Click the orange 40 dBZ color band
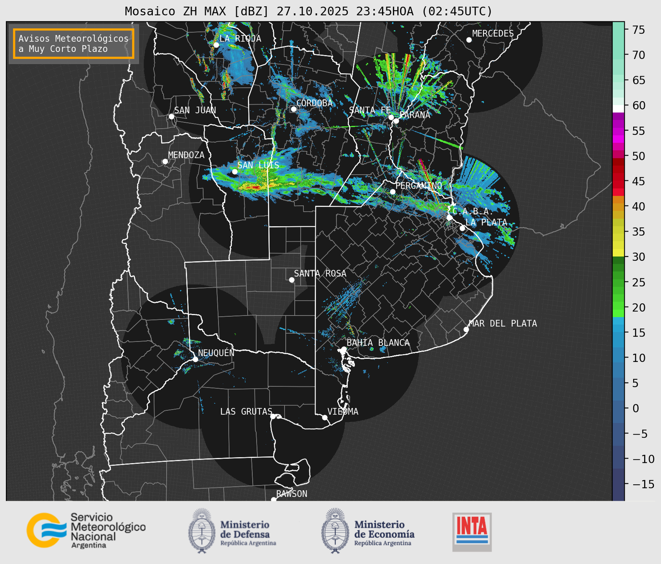 (618, 206)
